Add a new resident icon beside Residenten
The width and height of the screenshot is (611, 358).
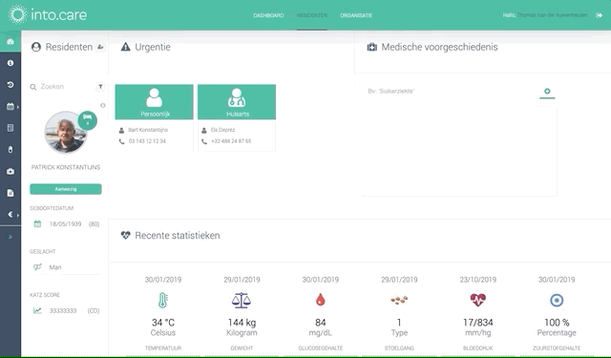coord(100,47)
